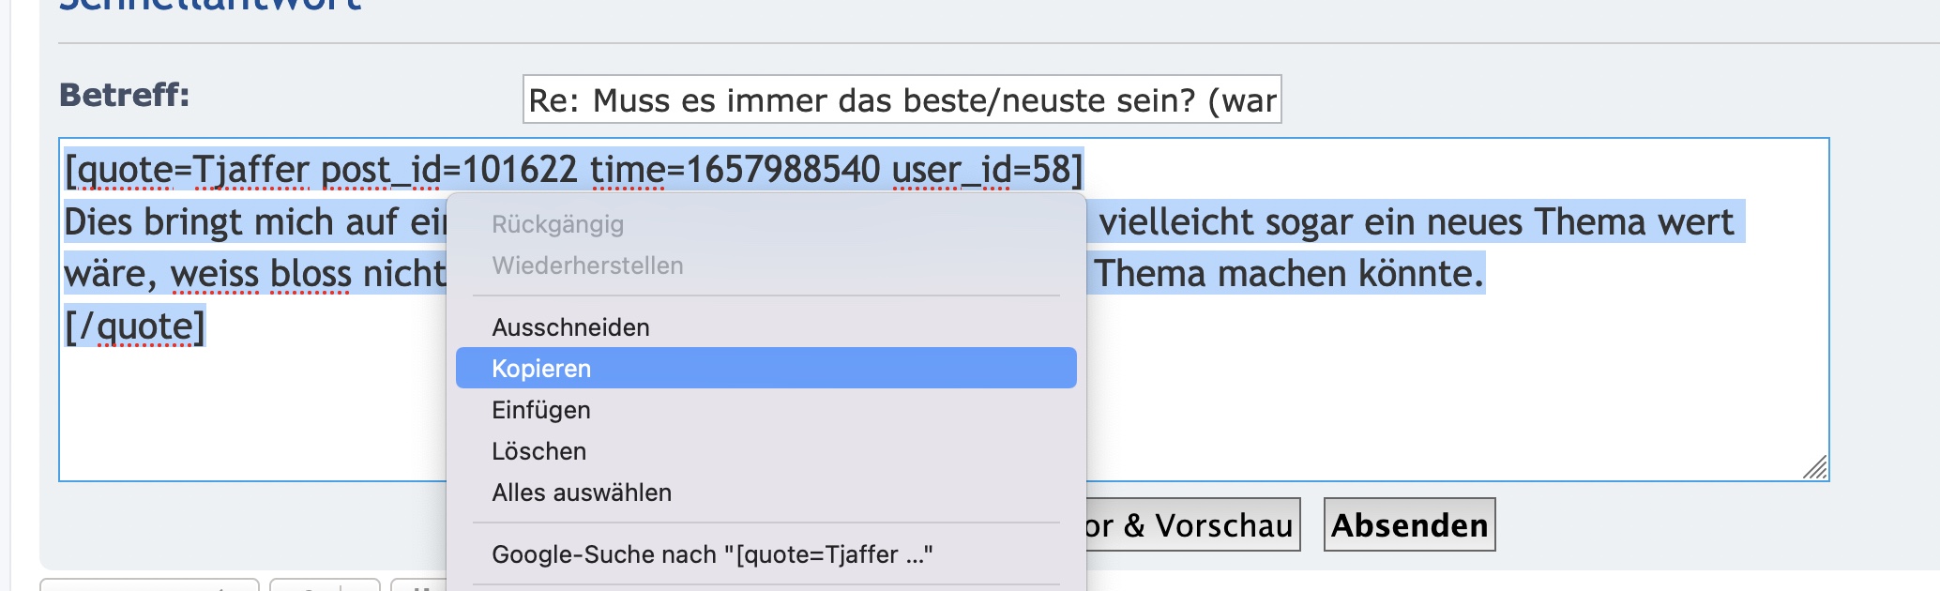Submit the reply with Absenden

point(1409,524)
